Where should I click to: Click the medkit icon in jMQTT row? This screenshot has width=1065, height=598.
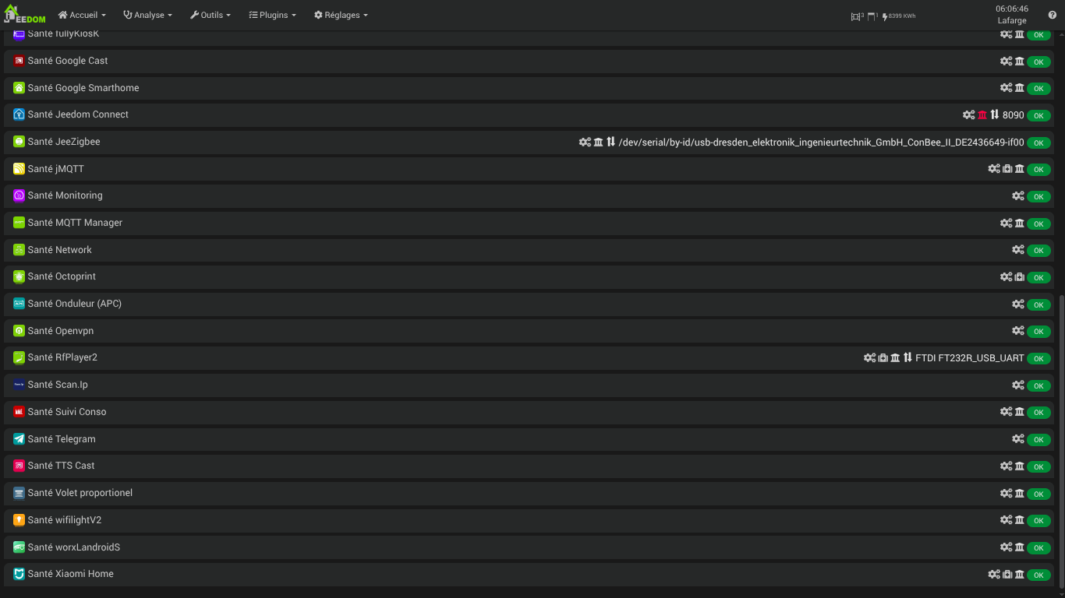point(1007,169)
